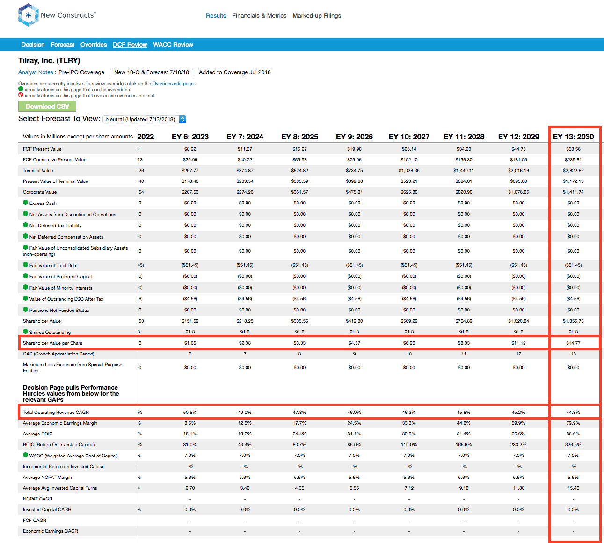Switch to the Forecast tab

point(62,44)
